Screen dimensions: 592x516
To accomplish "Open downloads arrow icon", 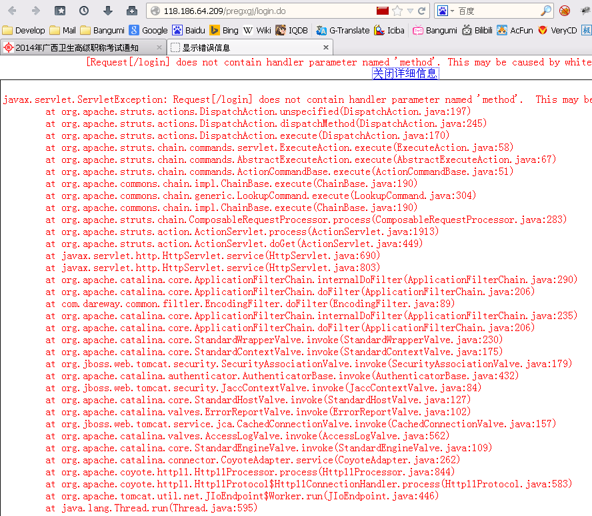I will (x=108, y=11).
